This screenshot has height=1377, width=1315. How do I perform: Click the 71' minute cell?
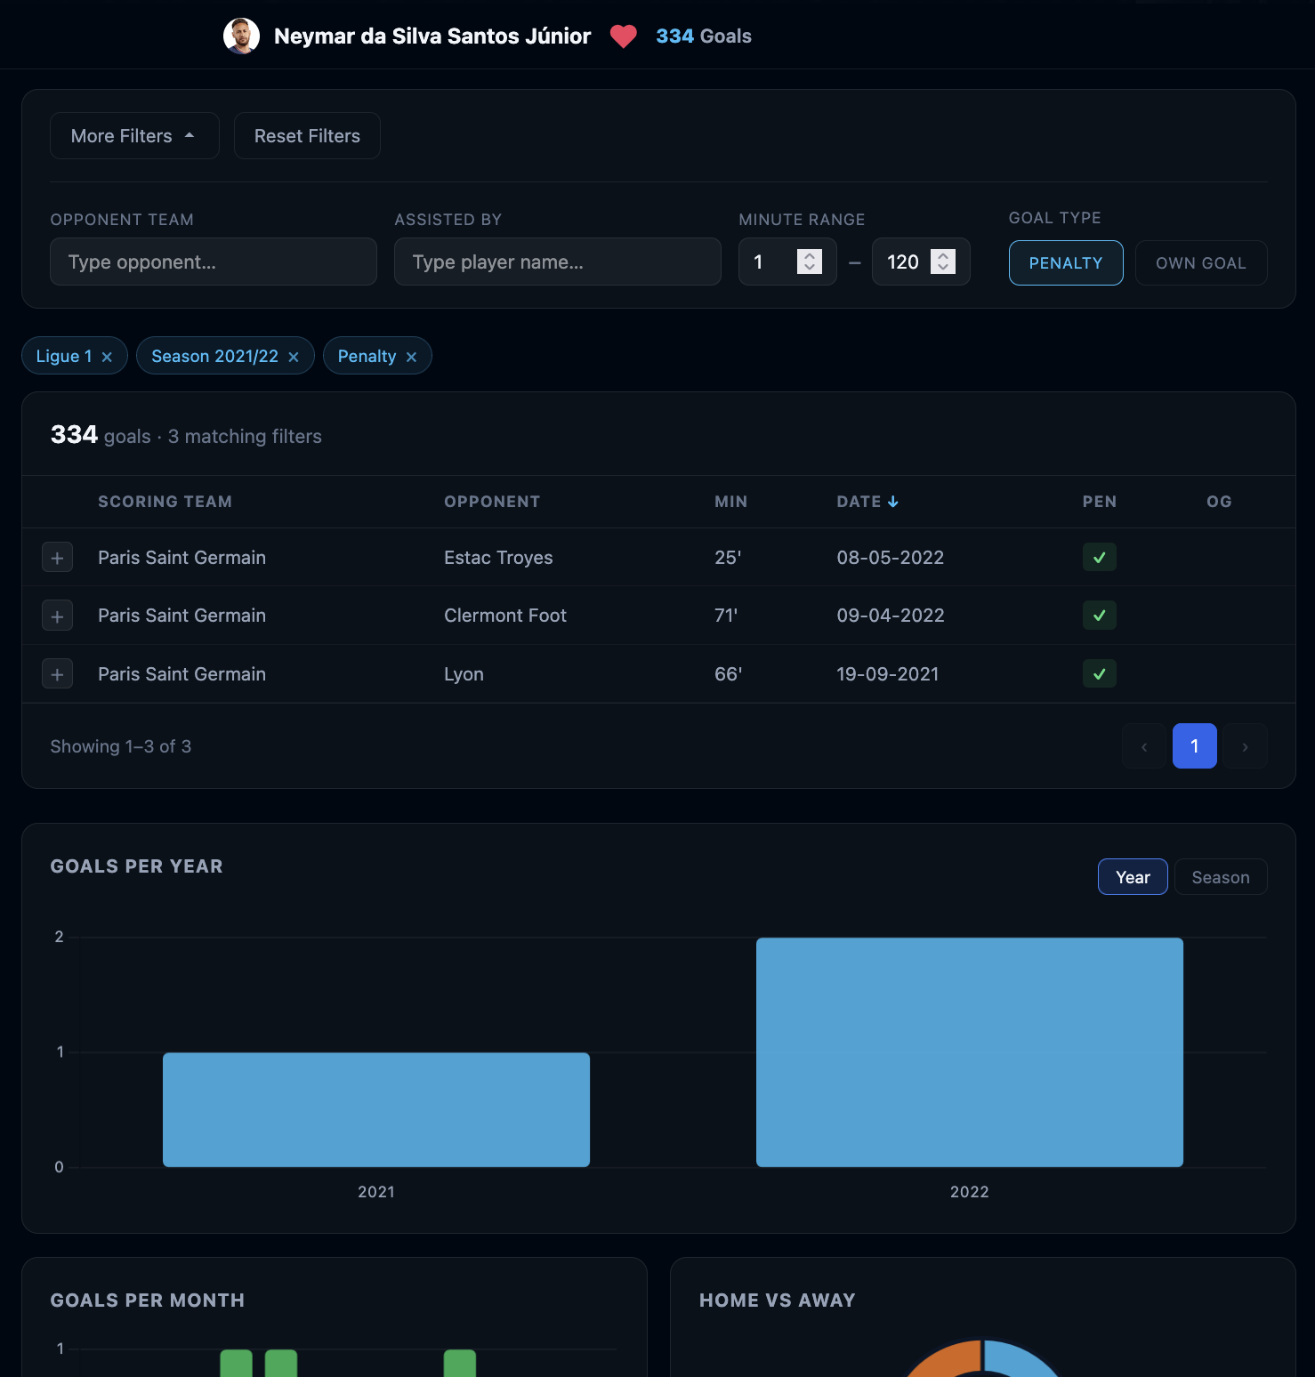click(x=726, y=616)
